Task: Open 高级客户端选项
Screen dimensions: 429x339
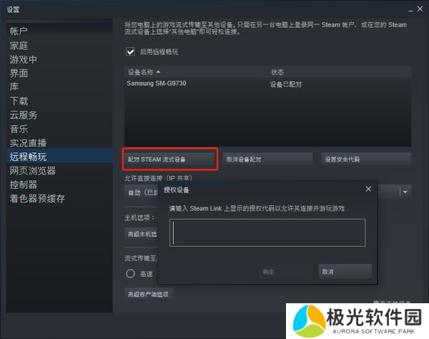Action: 149,295
